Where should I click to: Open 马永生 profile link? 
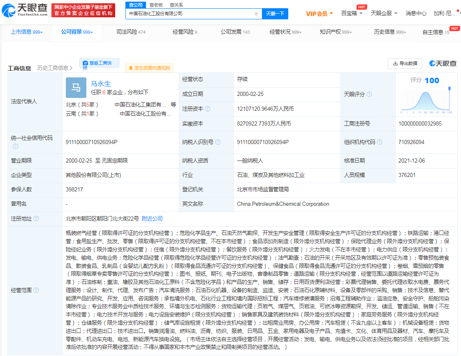101,84
